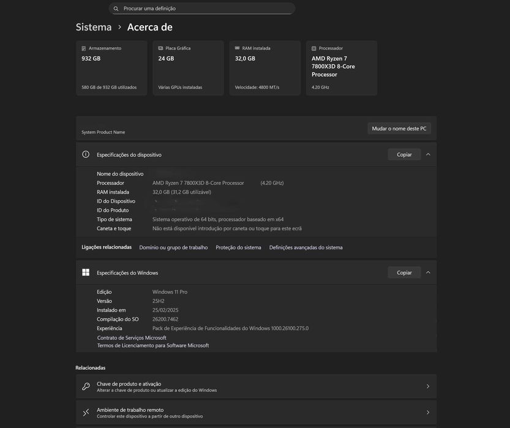Select the 'Windows 11 Pro' edition text
This screenshot has height=428, width=510.
170,292
